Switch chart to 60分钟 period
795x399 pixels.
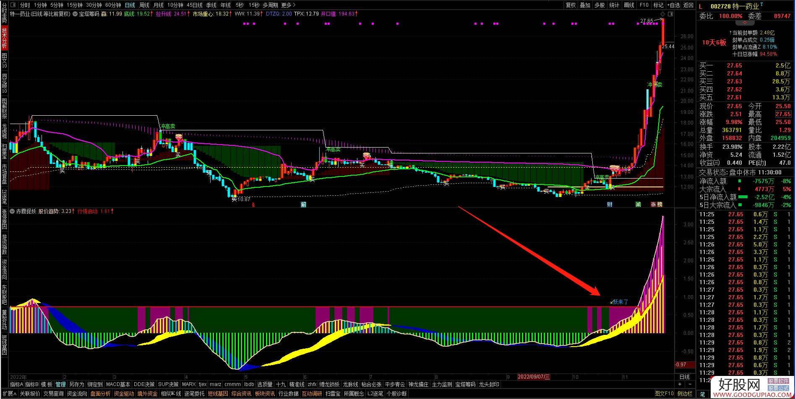(x=113, y=5)
